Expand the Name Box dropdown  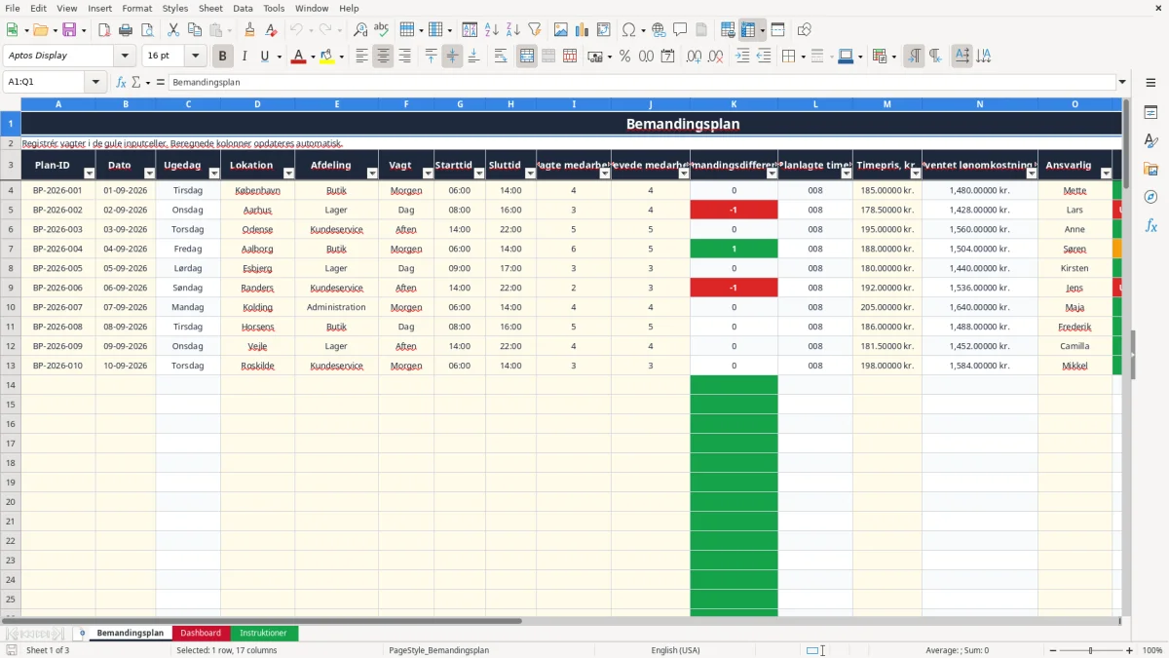[96, 82]
